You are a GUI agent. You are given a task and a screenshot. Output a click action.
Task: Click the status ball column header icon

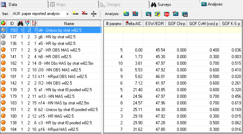click(3, 24)
